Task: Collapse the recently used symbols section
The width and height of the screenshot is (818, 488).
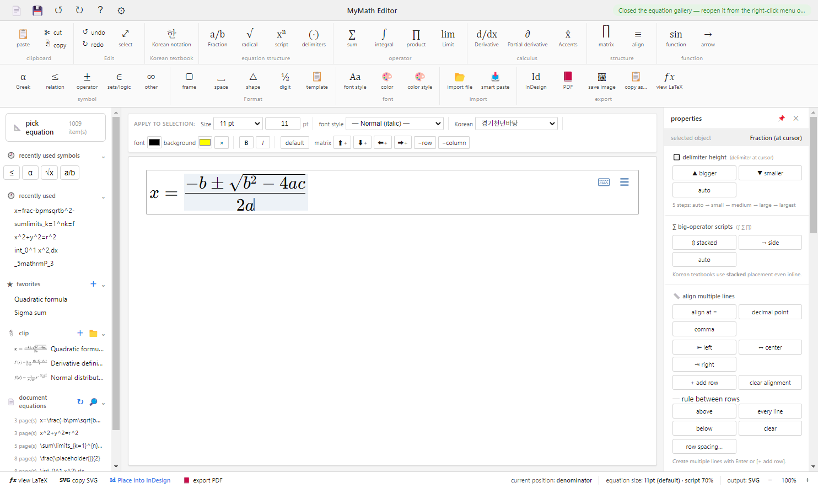Action: pos(103,157)
